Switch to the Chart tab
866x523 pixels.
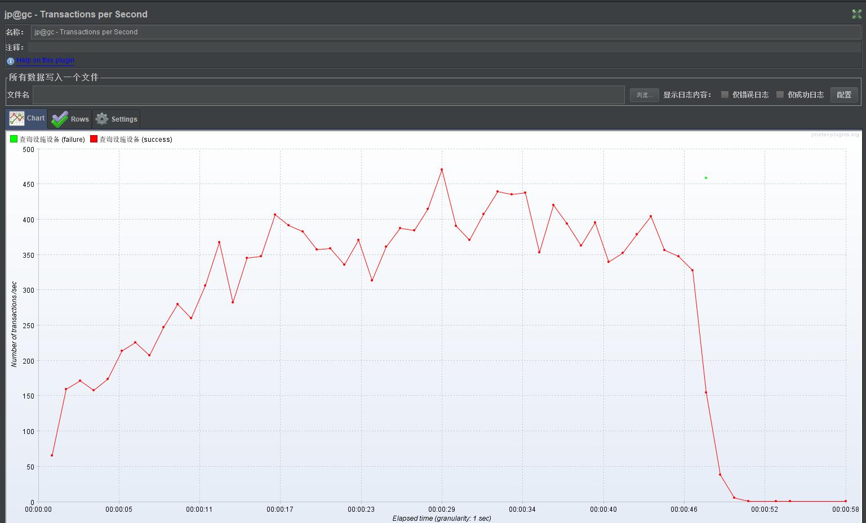click(x=26, y=118)
